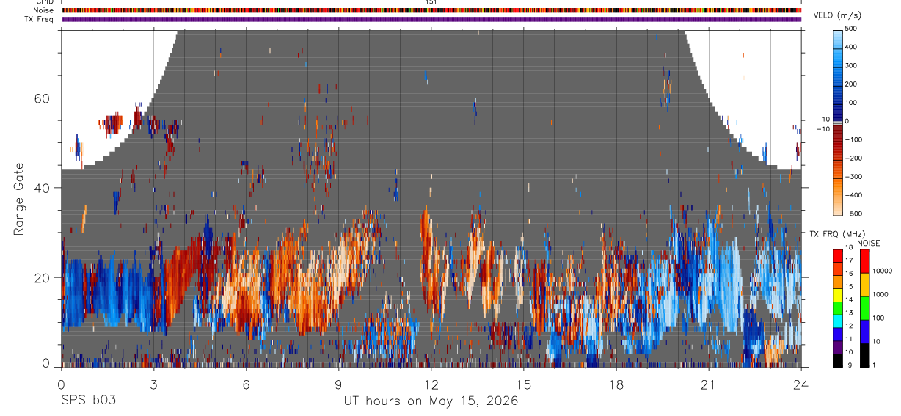
Task: Click the purple swatch in TX FRQ legend
Action: (838, 347)
